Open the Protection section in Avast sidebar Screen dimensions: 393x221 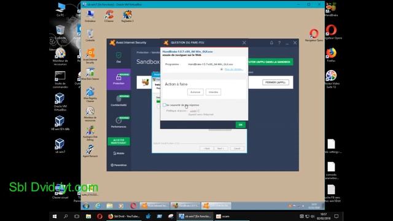pos(119,79)
